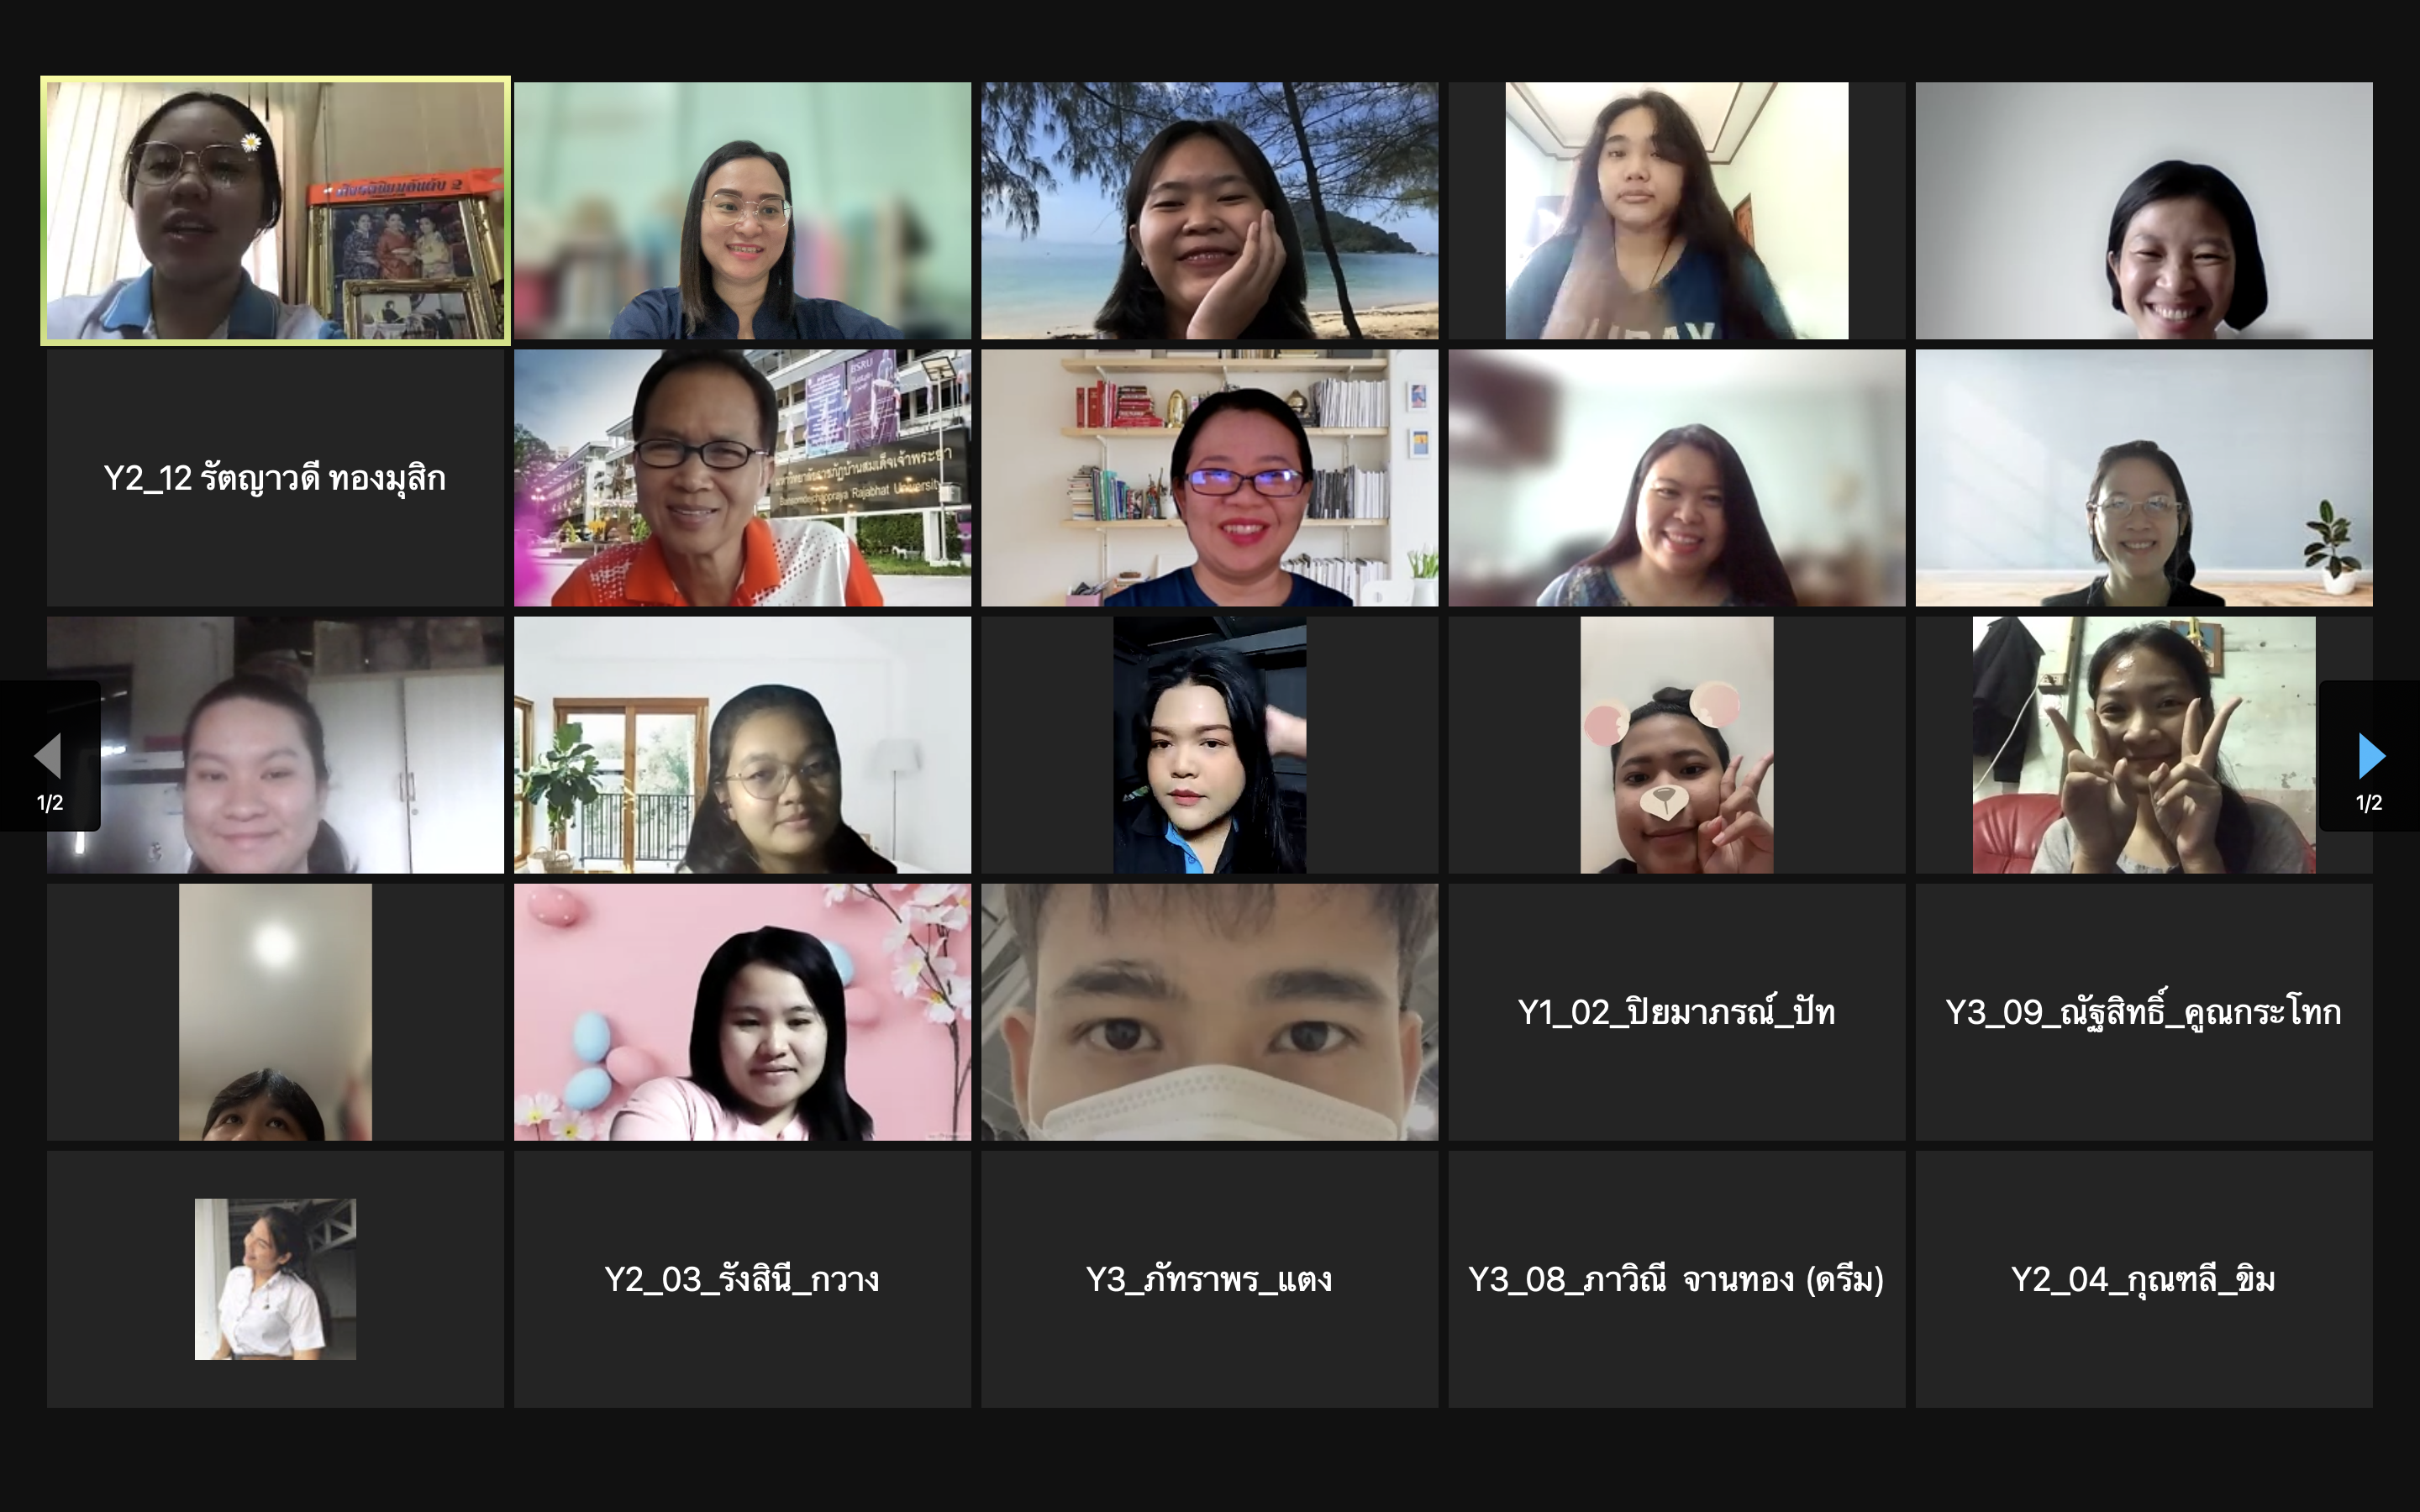The height and width of the screenshot is (1512, 2420).
Task: Click the grayed-out left page arrow
Action: point(48,755)
